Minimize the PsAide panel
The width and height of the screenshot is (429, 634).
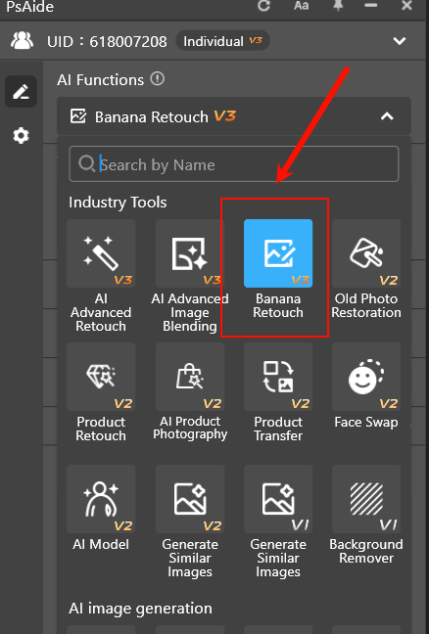[x=370, y=5]
